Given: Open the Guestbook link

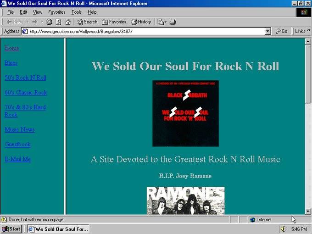Looking at the screenshot, I should (17, 144).
